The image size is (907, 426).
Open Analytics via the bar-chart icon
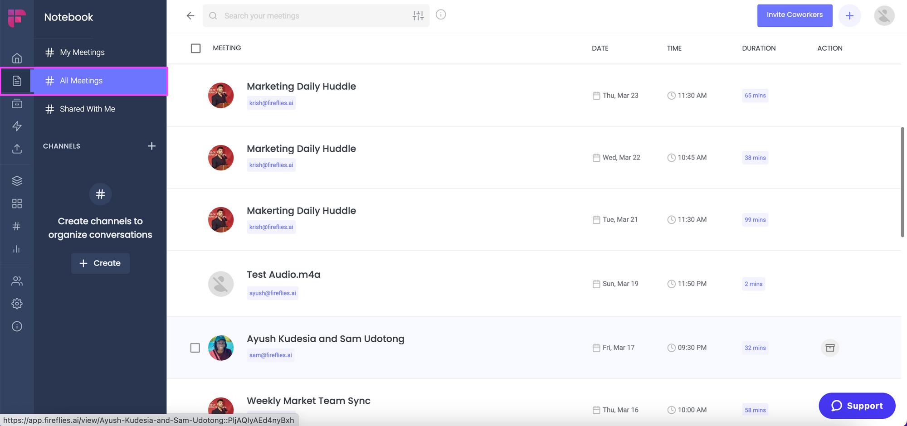pos(17,249)
